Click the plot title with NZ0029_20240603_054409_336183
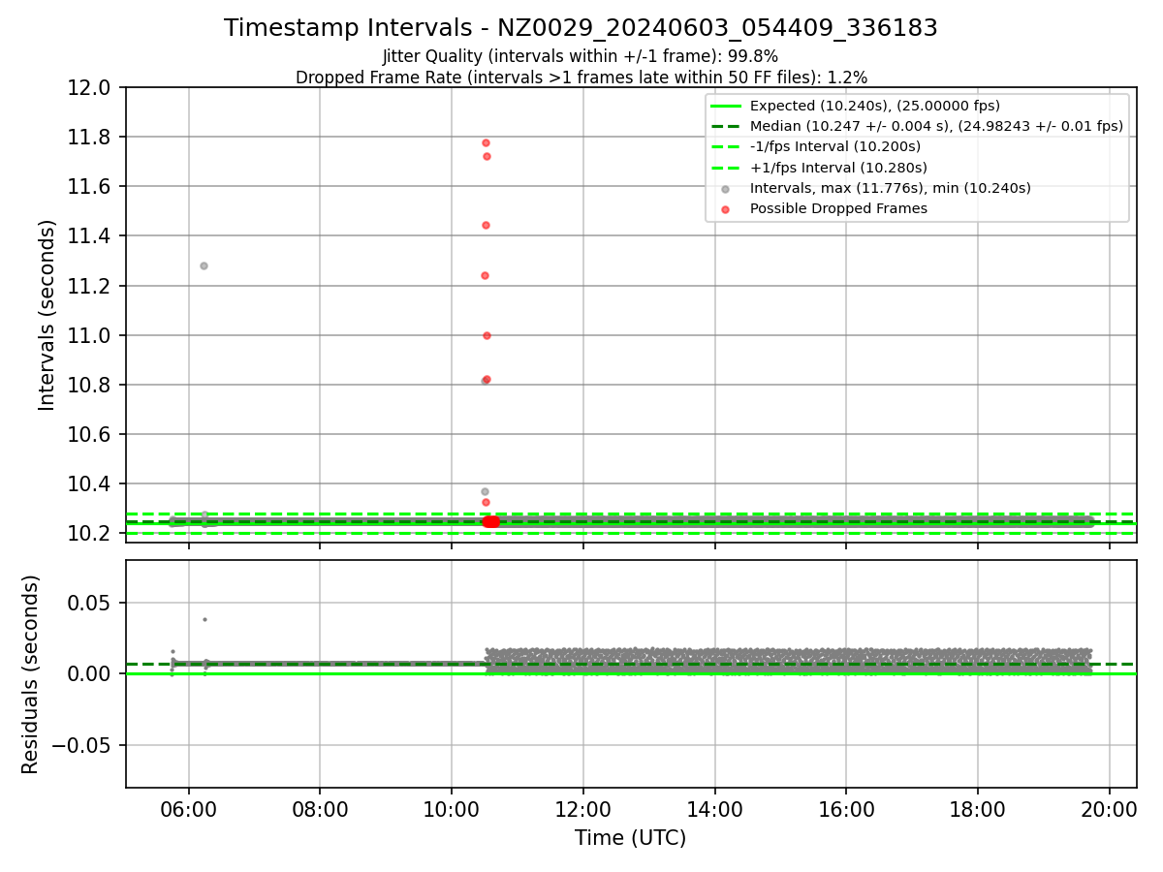 click(x=581, y=28)
